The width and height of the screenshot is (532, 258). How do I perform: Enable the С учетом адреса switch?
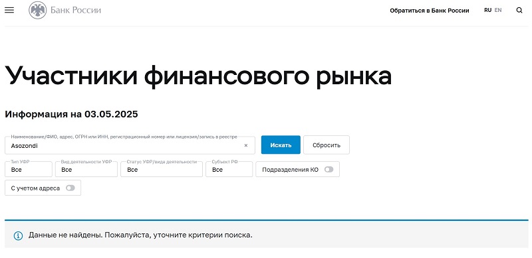click(70, 188)
